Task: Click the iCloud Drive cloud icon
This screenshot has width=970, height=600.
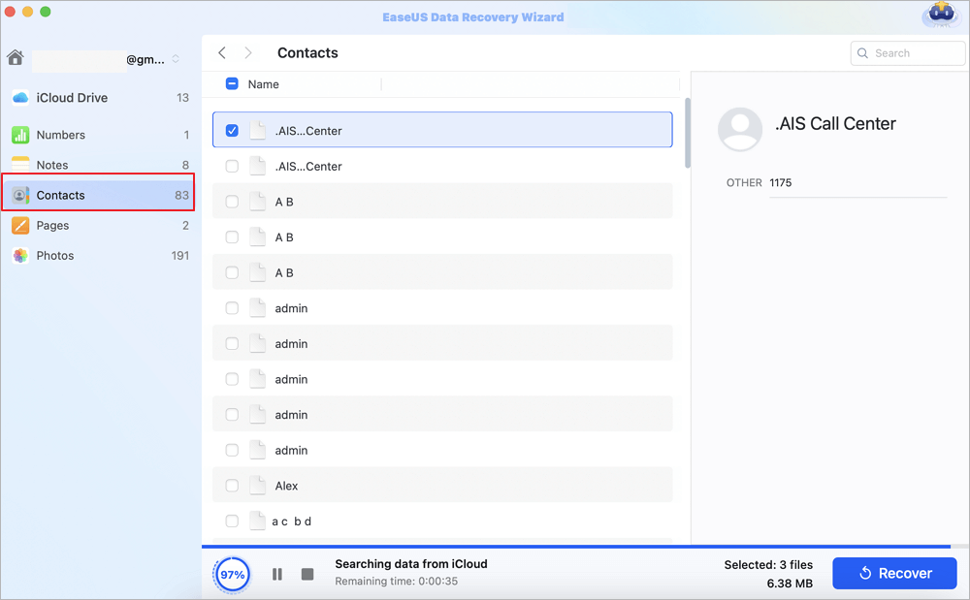Action: (x=20, y=98)
